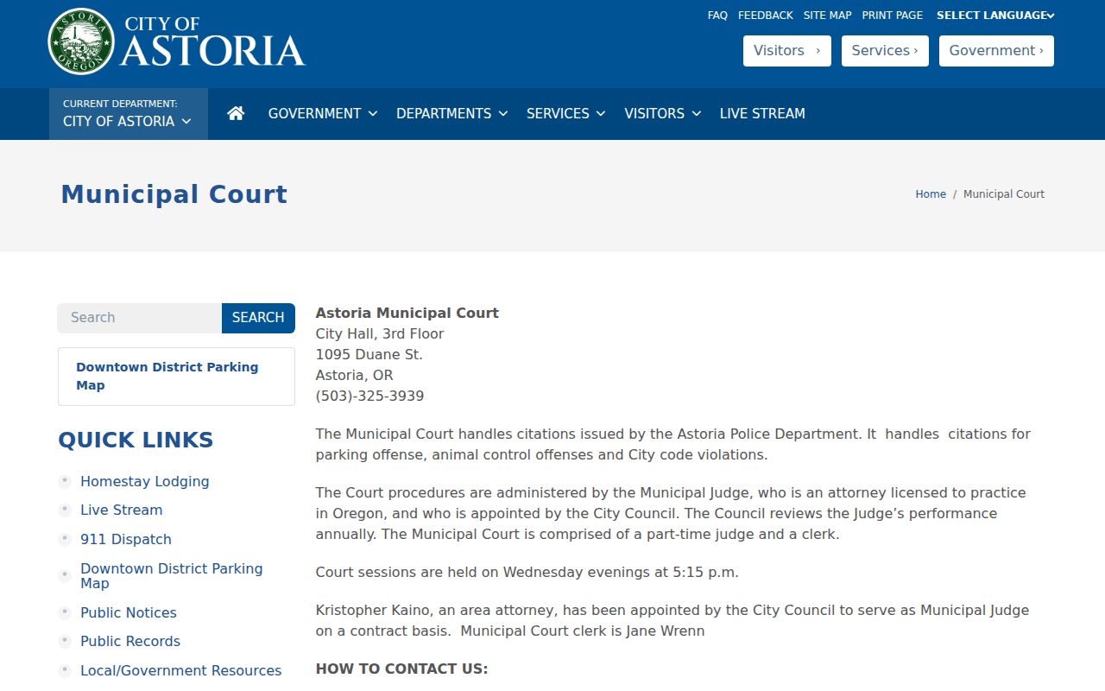Open the Live Stream quick link
1105x691 pixels.
[x=122, y=510]
